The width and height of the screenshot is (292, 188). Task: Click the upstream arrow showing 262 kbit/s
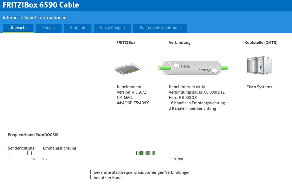215,70
